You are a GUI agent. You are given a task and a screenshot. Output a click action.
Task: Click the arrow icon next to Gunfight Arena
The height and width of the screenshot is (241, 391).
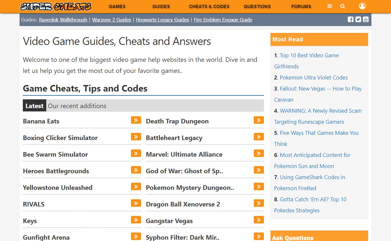[x=136, y=236]
